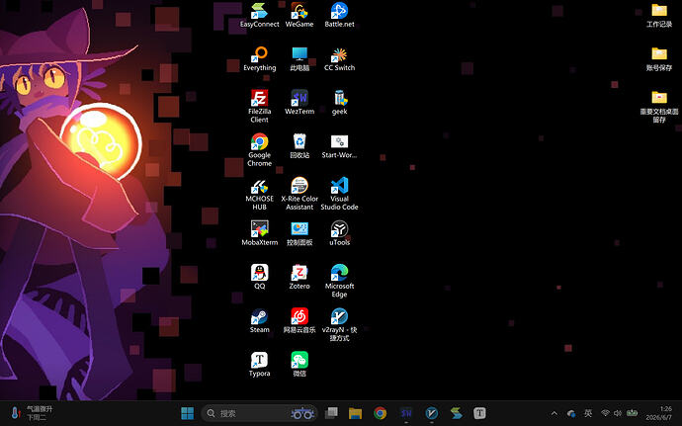Screen dimensions: 682x426
Task: Select the 账号保存 folder
Action: (659, 59)
